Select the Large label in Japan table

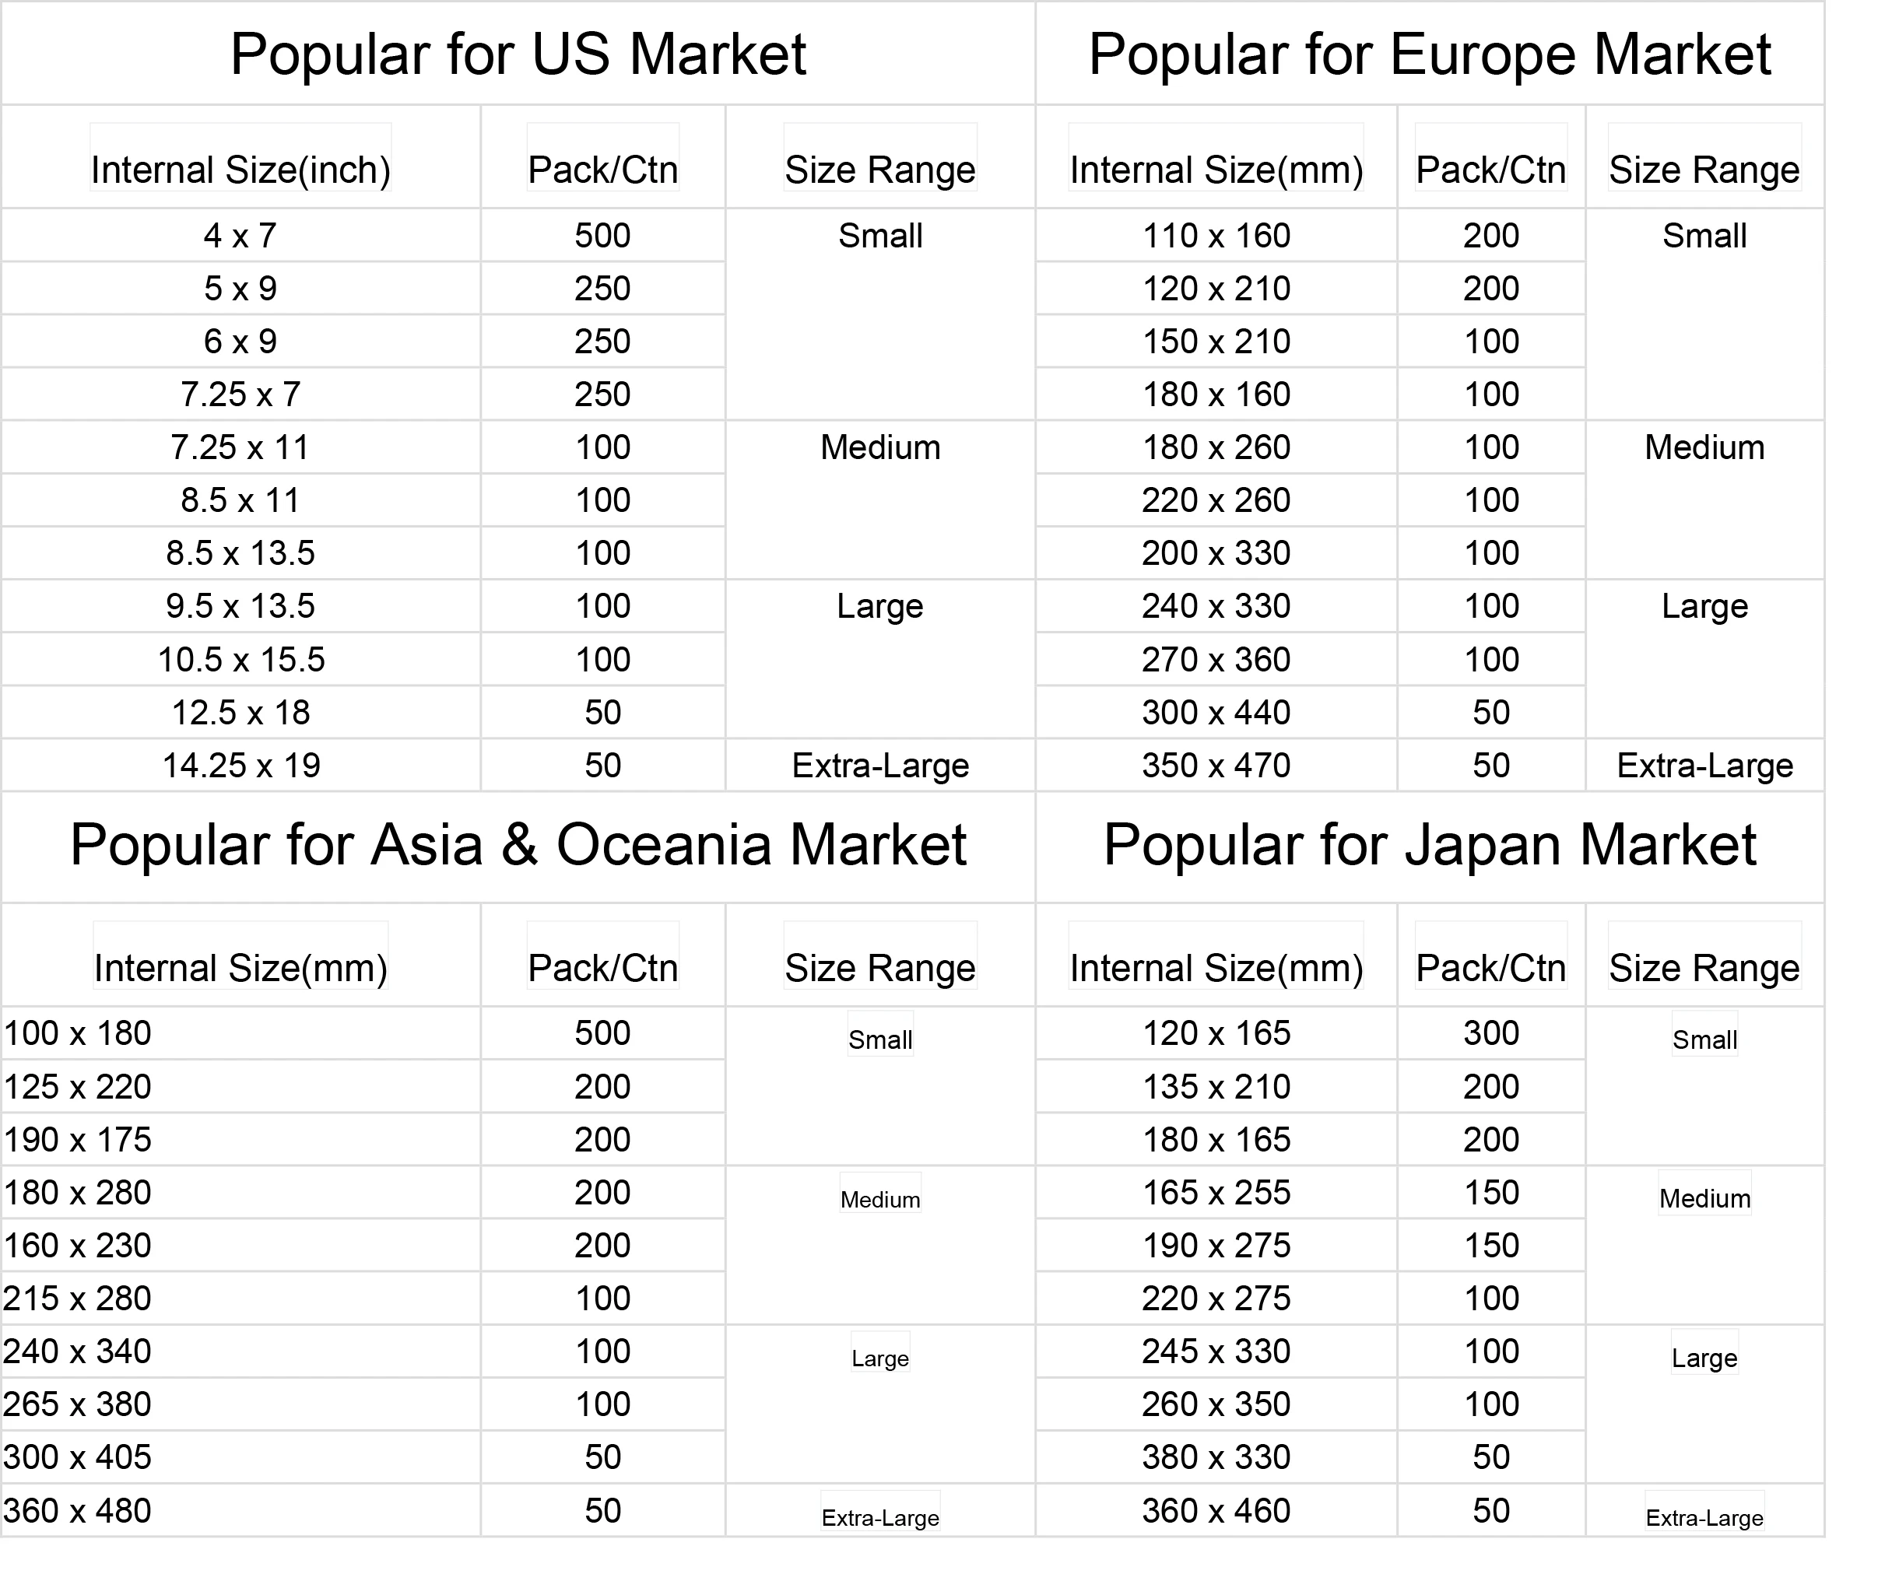pyautogui.click(x=1704, y=1358)
